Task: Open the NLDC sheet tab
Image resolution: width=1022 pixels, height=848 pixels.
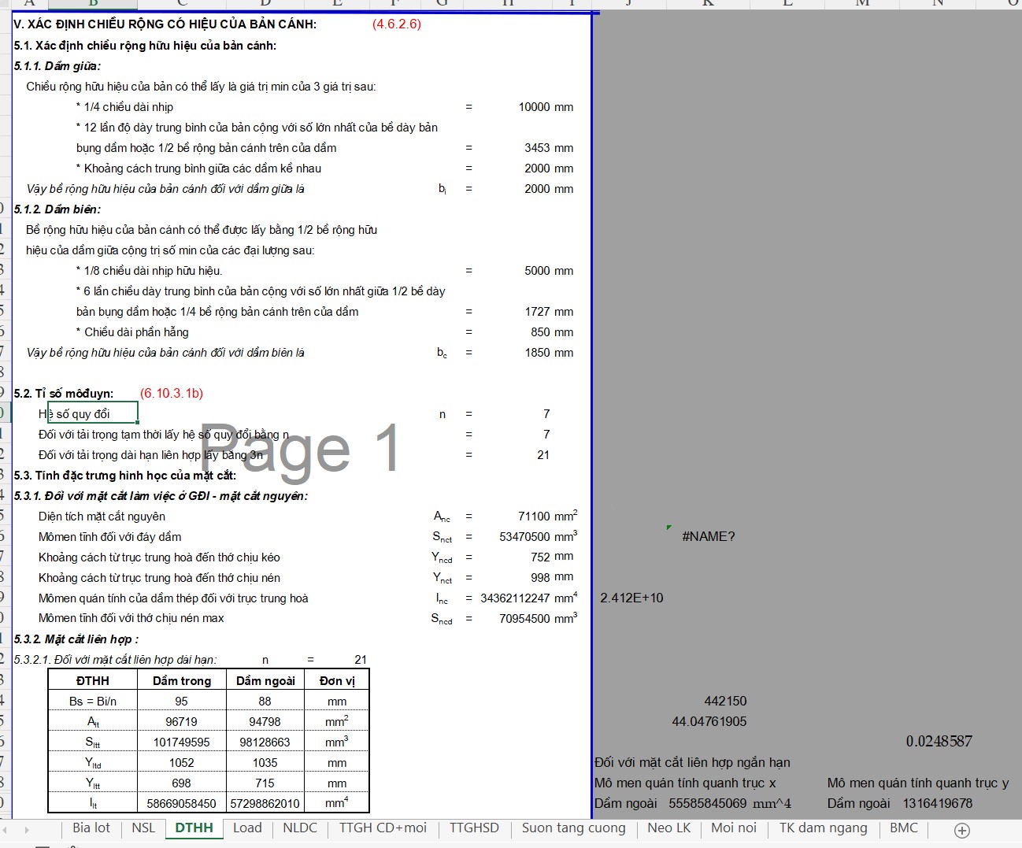Action: point(300,828)
